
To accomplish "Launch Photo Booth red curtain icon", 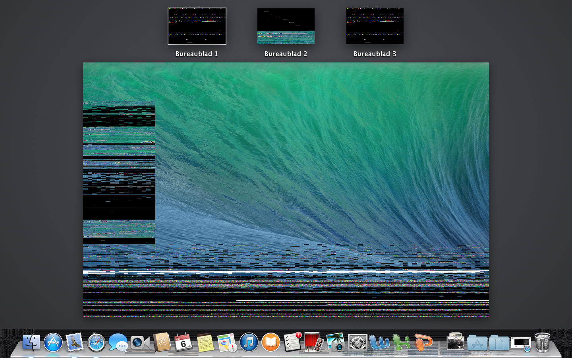I will [x=314, y=342].
